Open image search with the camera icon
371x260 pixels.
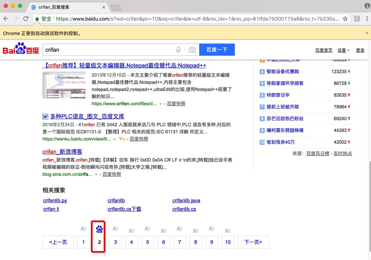[192, 50]
